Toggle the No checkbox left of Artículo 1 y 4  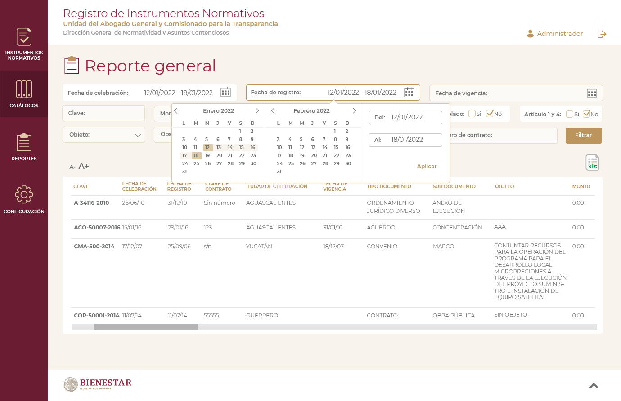click(x=490, y=114)
